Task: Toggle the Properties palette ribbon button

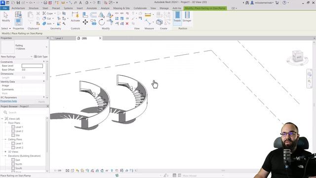Action: 18,22
